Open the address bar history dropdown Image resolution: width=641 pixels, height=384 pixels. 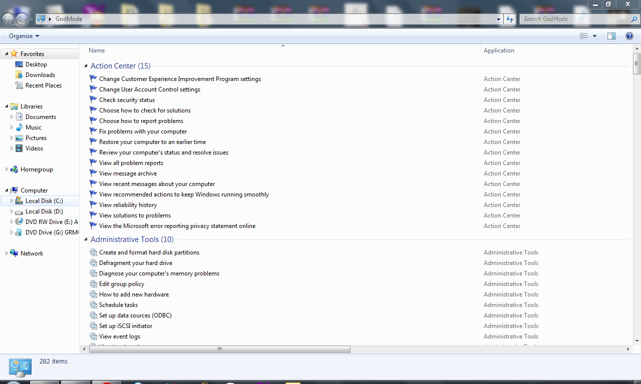tap(498, 19)
